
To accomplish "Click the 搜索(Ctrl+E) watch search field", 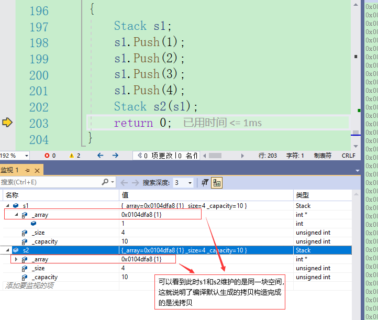I will (x=51, y=182).
